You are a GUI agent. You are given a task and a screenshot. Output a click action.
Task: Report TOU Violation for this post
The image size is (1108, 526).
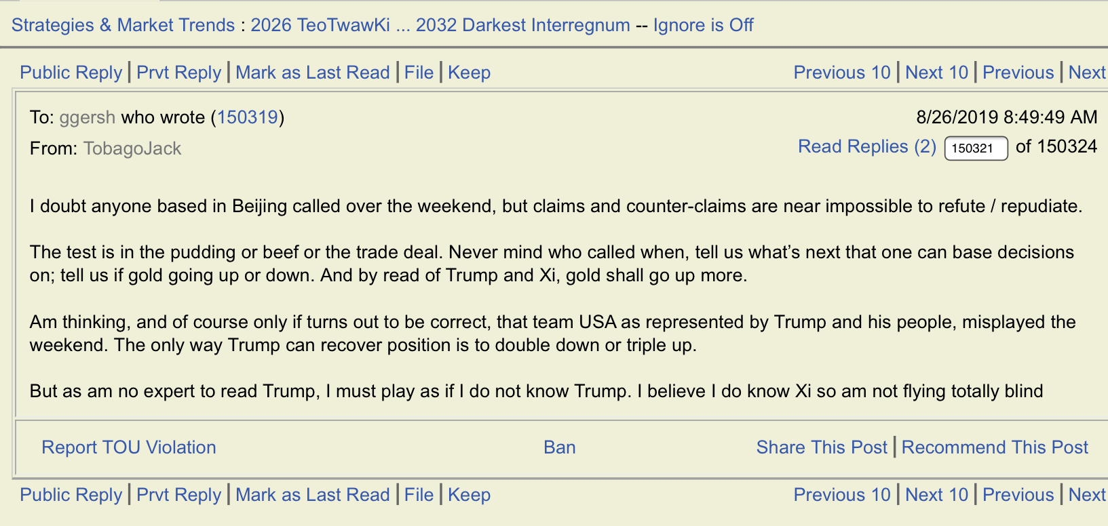[129, 447]
